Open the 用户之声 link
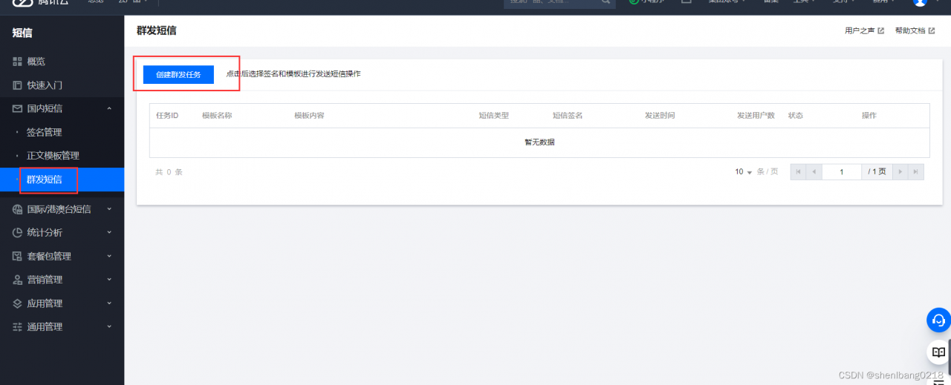This screenshot has height=385, width=951. click(860, 31)
